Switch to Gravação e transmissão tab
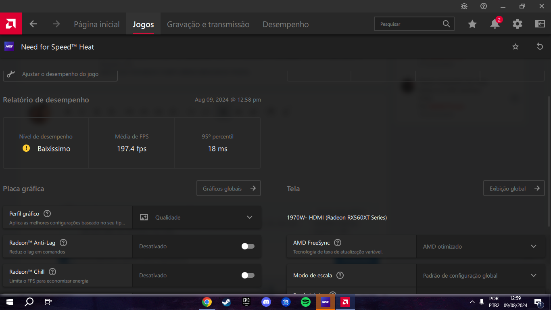 [x=208, y=24]
